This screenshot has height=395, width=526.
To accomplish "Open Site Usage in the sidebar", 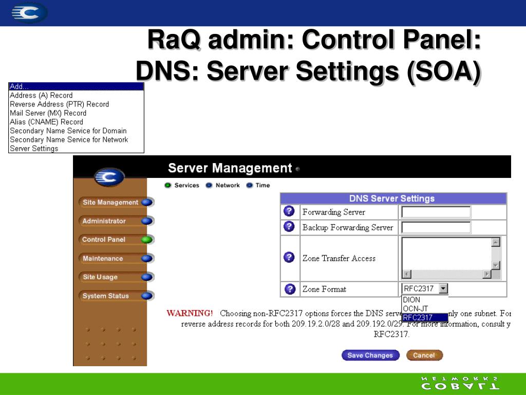I will coord(100,277).
